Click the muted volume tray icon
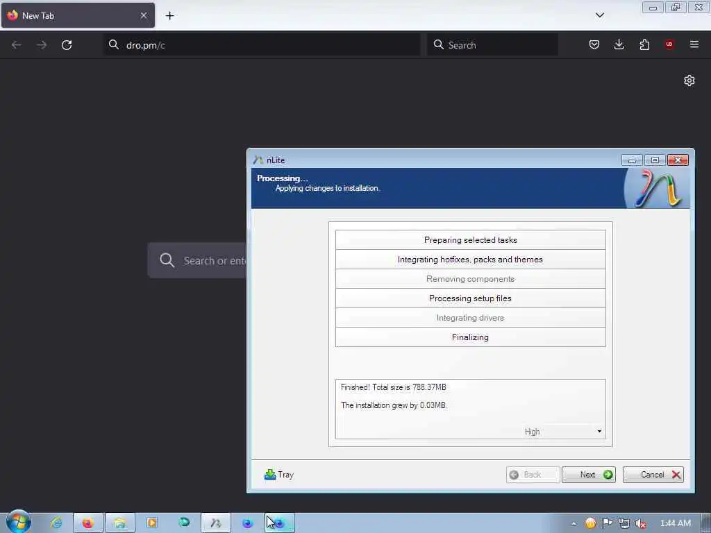 [x=641, y=523]
